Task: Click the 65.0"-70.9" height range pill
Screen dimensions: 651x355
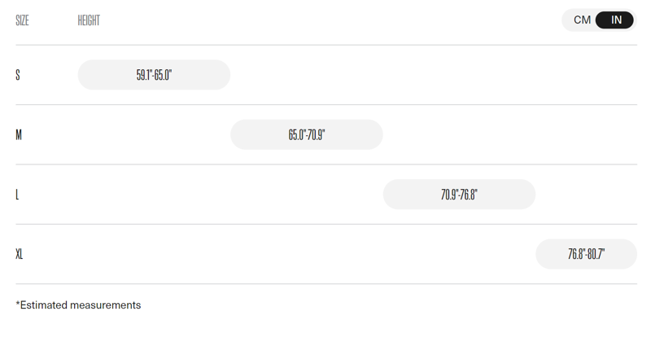Action: [x=307, y=134]
